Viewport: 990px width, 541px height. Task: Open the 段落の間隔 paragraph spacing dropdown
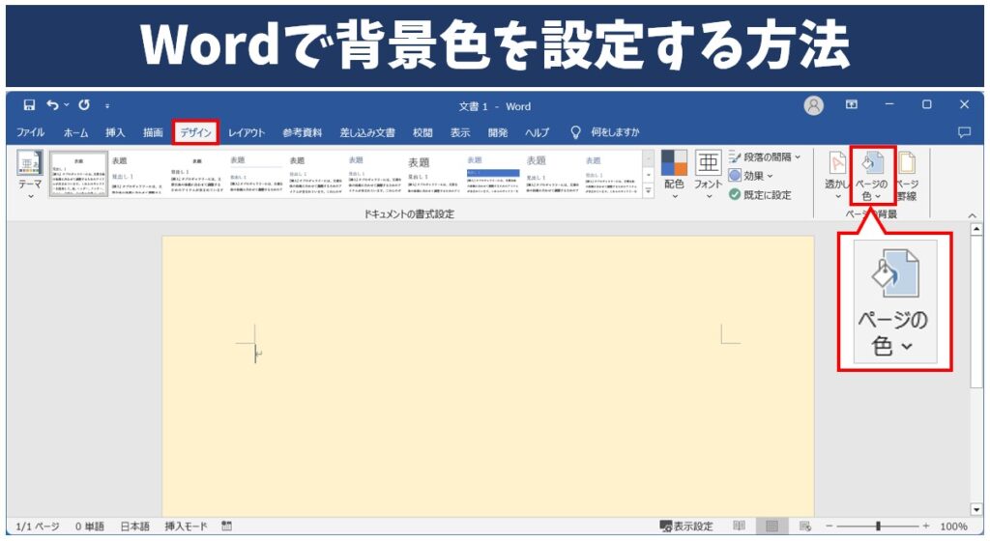tap(765, 157)
